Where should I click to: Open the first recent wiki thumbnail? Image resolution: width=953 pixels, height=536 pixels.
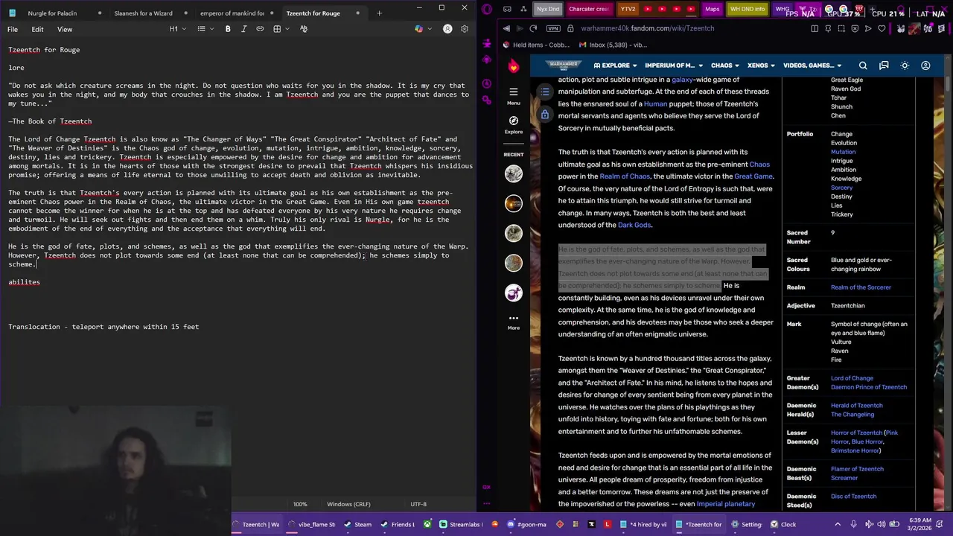pyautogui.click(x=514, y=173)
